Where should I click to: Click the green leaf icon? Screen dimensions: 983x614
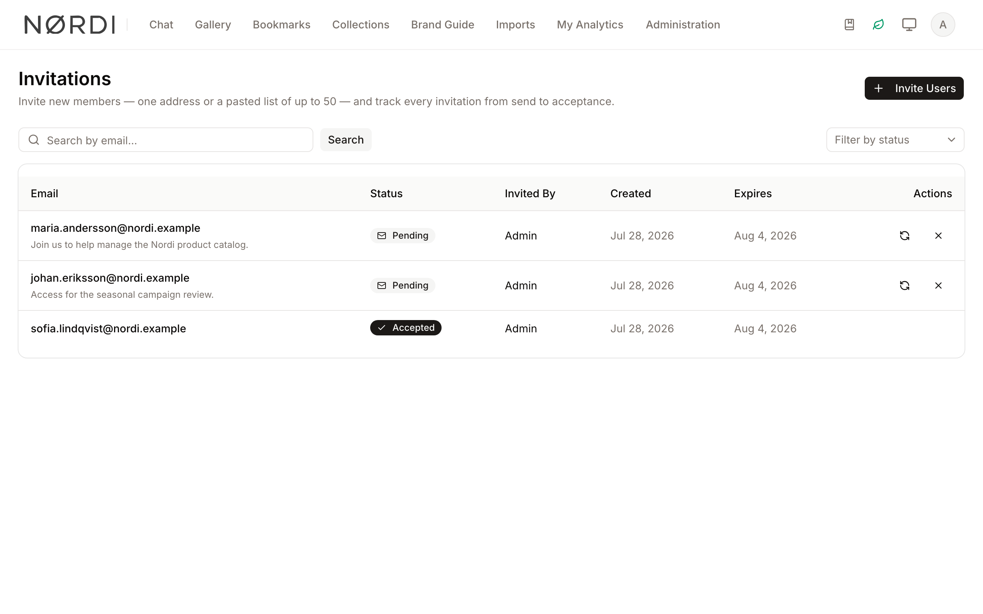tap(878, 25)
